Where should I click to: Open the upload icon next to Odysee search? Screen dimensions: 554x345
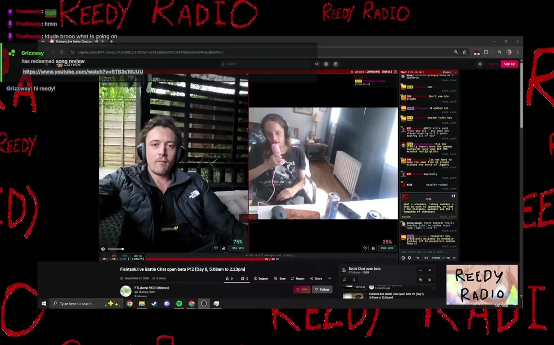click(x=316, y=64)
